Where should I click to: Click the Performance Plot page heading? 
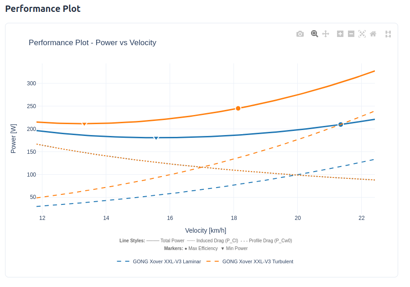[43, 8]
